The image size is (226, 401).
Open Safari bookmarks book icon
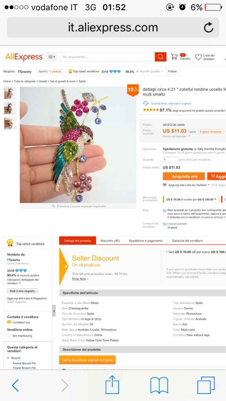159,385
